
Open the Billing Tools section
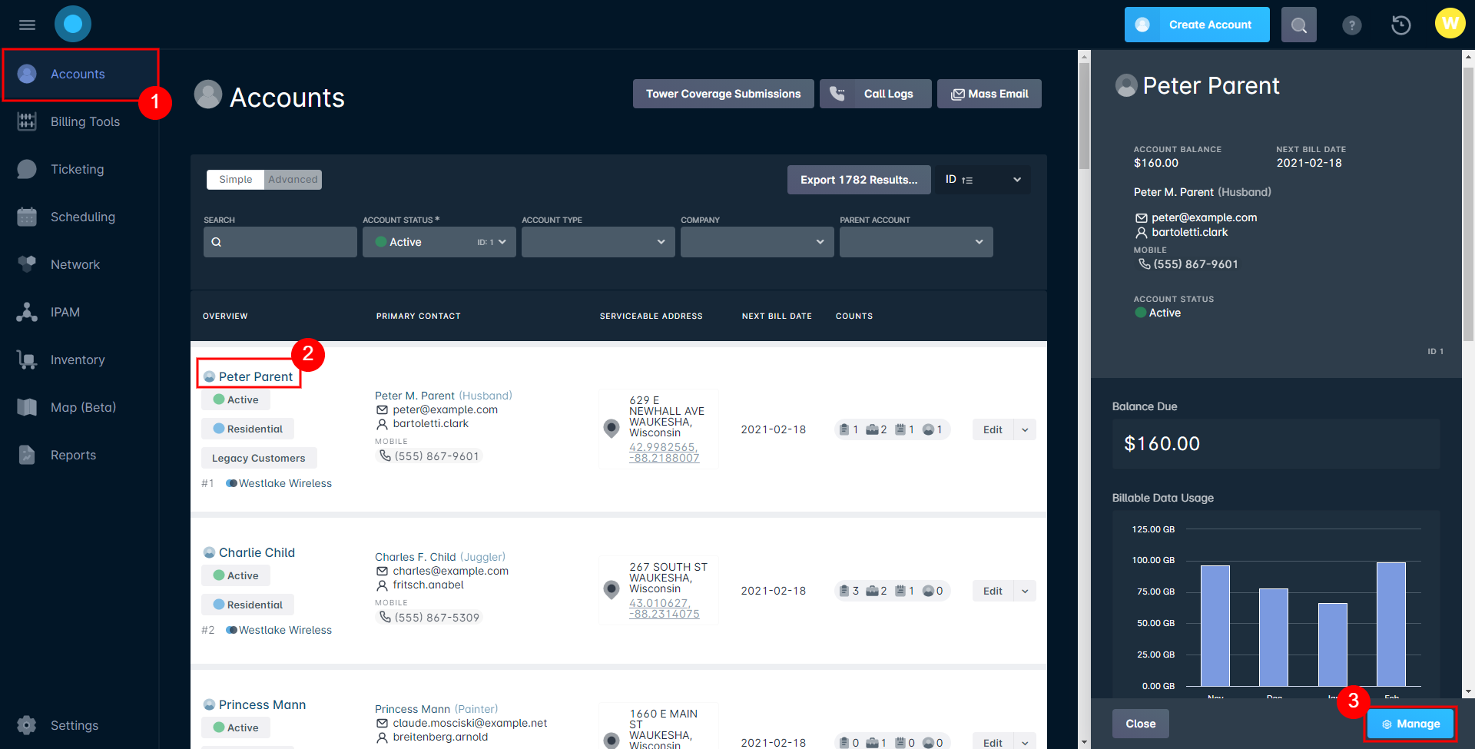85,121
